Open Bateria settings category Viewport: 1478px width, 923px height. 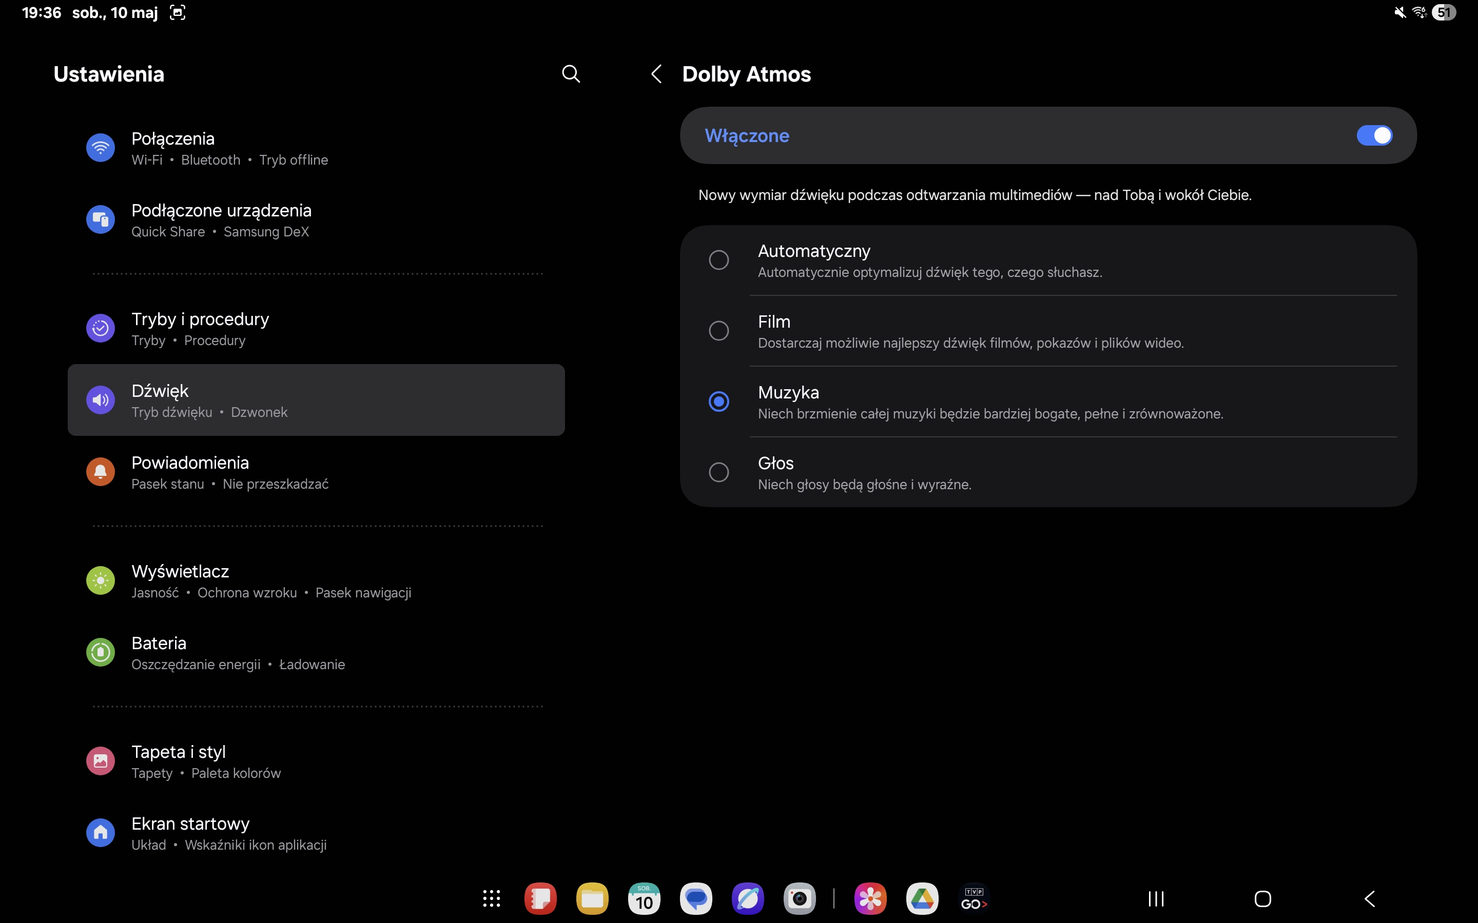316,653
